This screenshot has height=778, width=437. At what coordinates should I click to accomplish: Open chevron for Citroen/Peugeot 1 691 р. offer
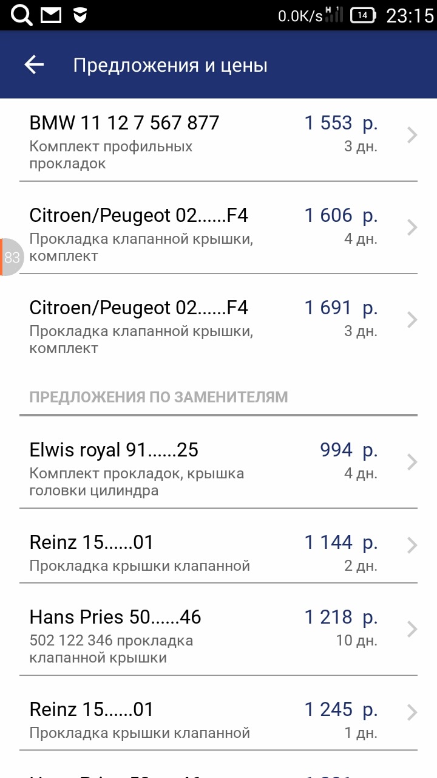coord(412,320)
